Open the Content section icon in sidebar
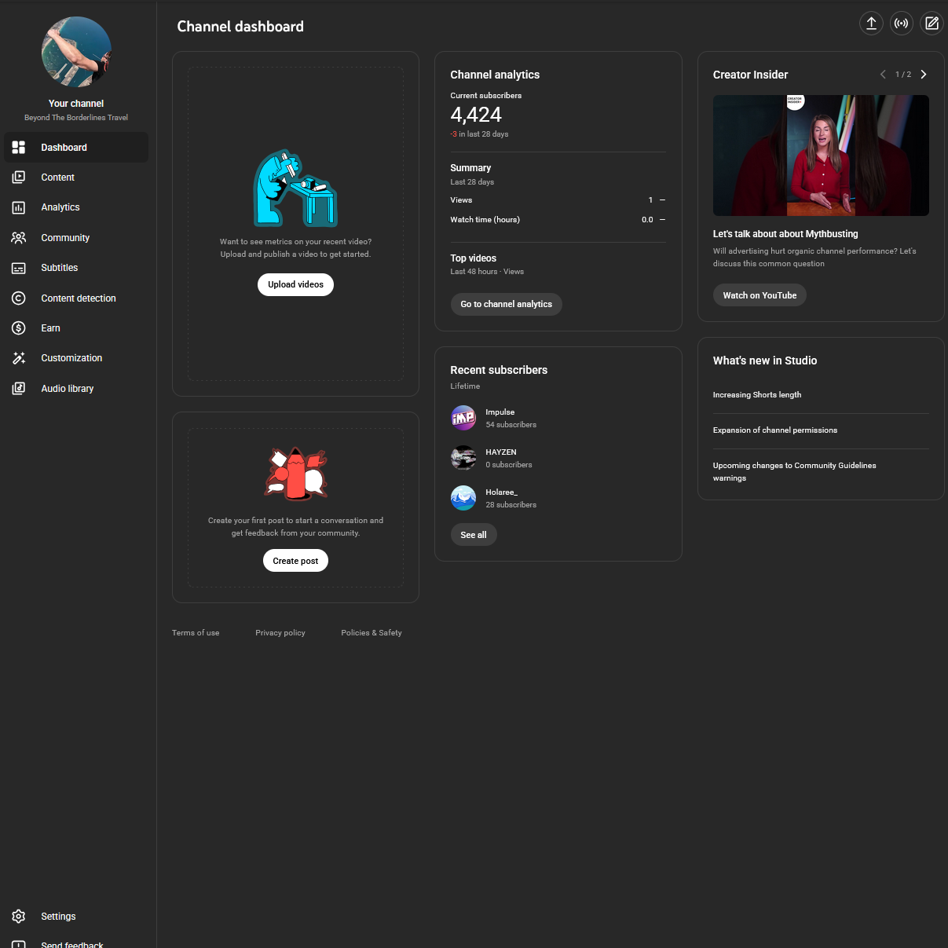 (x=19, y=178)
